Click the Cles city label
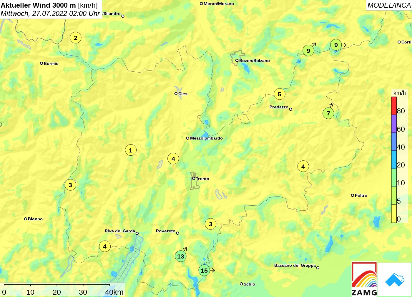The height and width of the screenshot is (297, 412). (x=183, y=94)
